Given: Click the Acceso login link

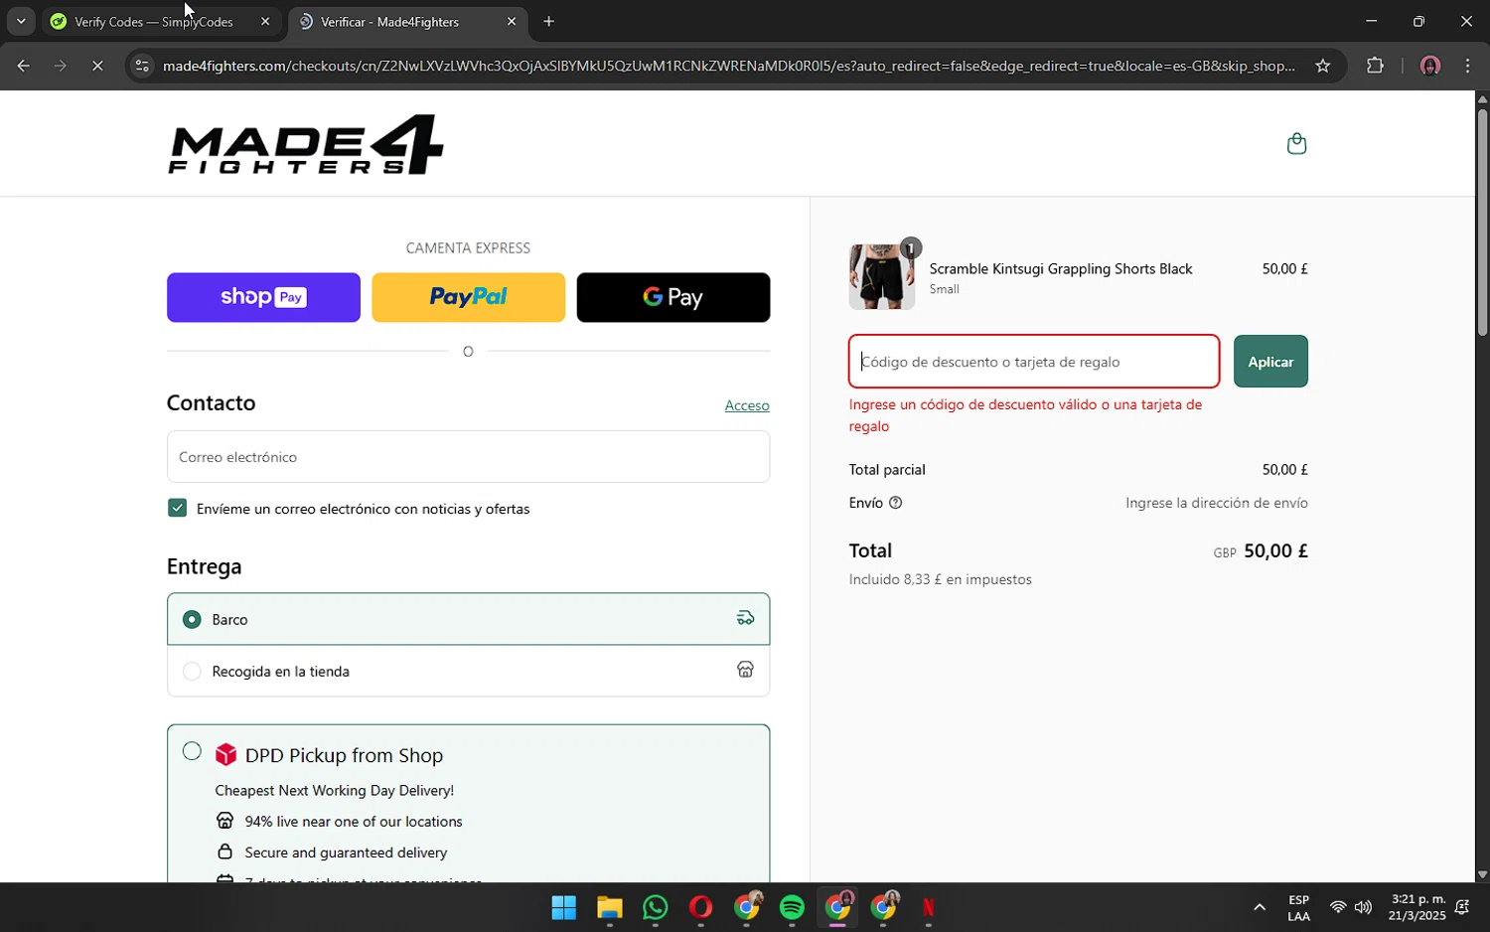Looking at the screenshot, I should [x=746, y=405].
